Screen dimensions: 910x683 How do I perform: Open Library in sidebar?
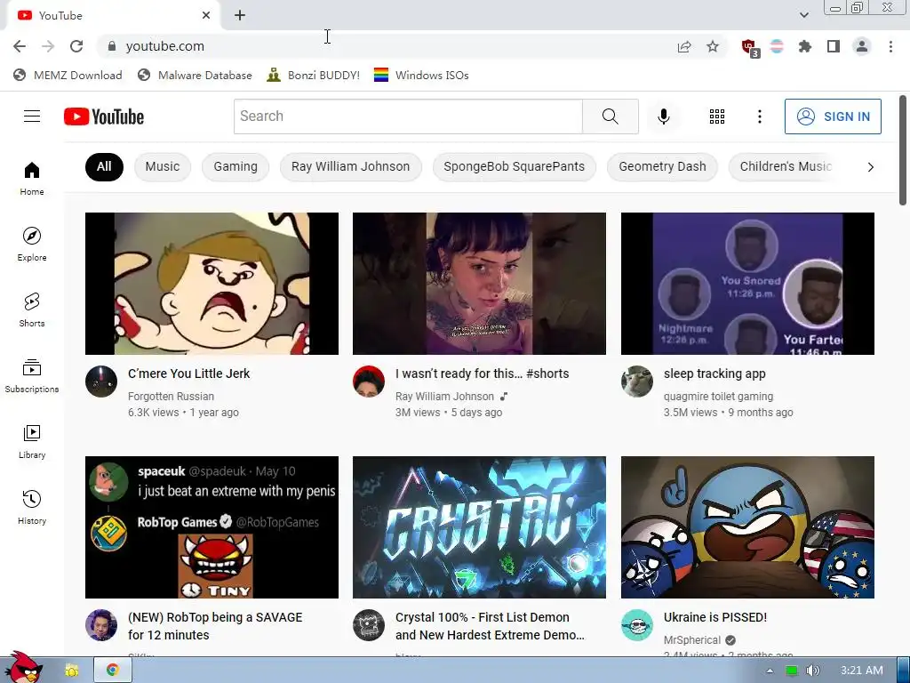click(32, 441)
